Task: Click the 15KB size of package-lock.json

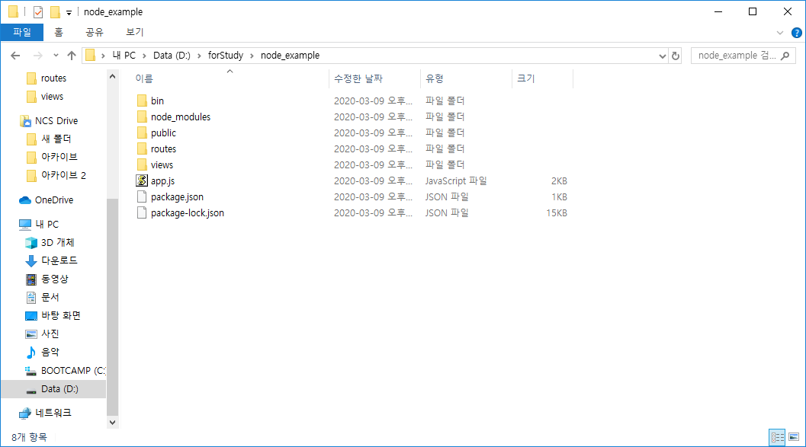Action: tap(557, 213)
